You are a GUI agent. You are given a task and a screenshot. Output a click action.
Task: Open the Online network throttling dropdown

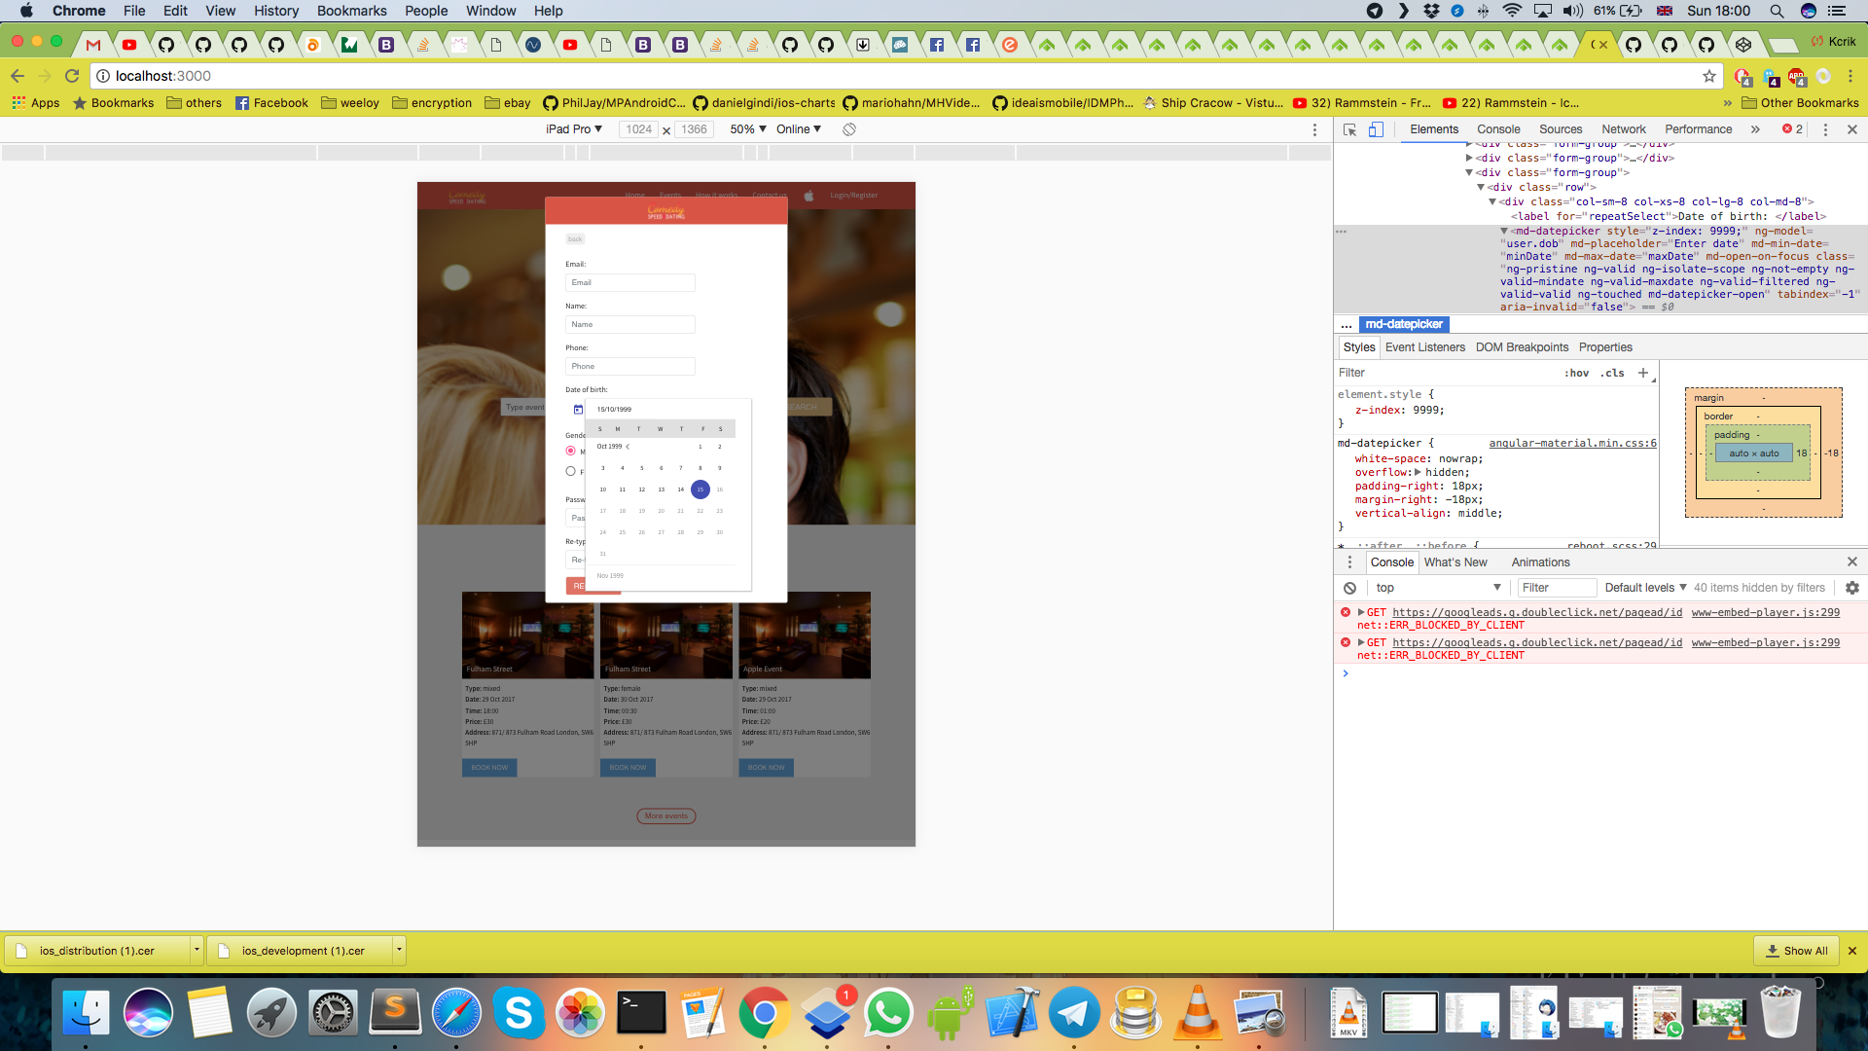click(799, 128)
